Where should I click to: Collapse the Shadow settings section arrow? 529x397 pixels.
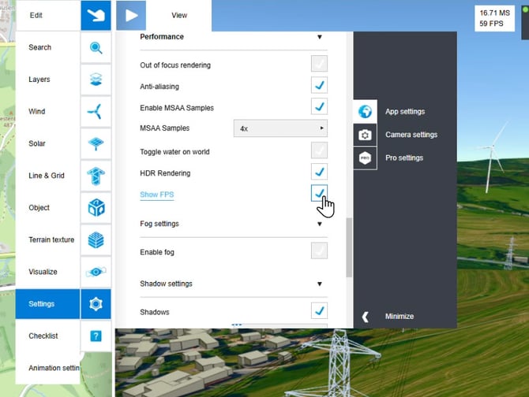(x=320, y=284)
